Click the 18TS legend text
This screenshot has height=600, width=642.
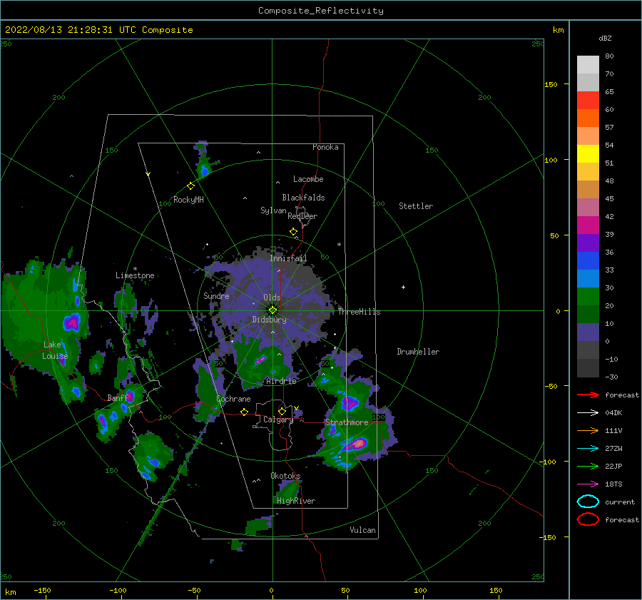point(613,484)
